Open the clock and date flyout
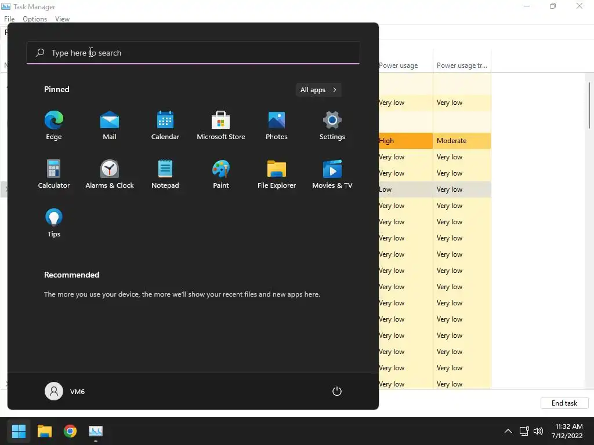594x445 pixels. tap(567, 431)
